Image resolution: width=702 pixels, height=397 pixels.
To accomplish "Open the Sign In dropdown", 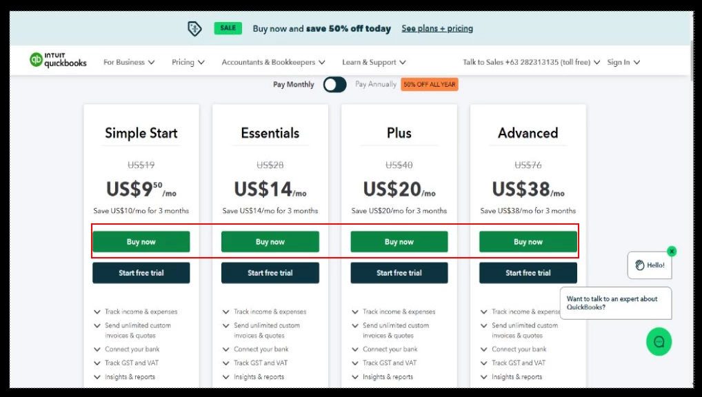I will click(x=623, y=62).
